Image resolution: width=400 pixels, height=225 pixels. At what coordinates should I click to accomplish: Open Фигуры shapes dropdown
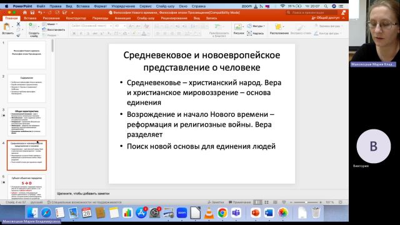256,26
